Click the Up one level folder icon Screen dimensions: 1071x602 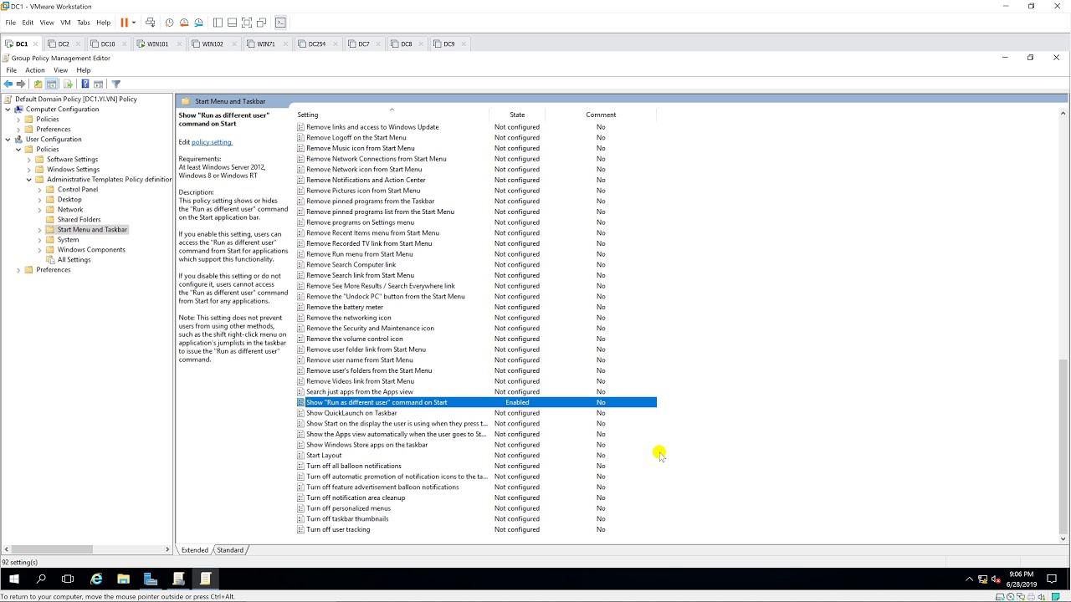[38, 84]
